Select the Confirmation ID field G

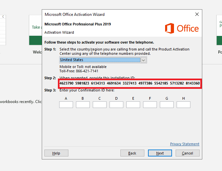point(167,105)
